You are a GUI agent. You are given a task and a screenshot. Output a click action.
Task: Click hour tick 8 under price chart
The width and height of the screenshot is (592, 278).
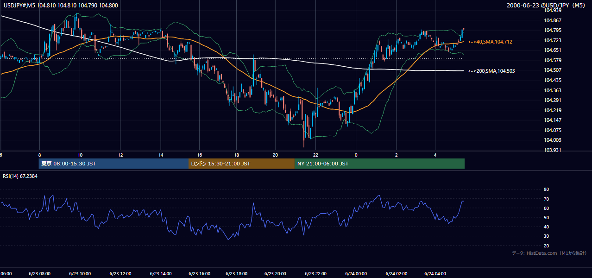pyautogui.click(x=40, y=155)
